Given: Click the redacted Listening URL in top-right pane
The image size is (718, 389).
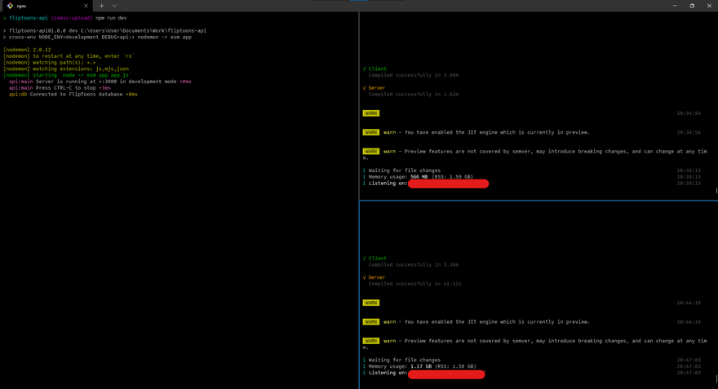Looking at the screenshot, I should click(448, 183).
